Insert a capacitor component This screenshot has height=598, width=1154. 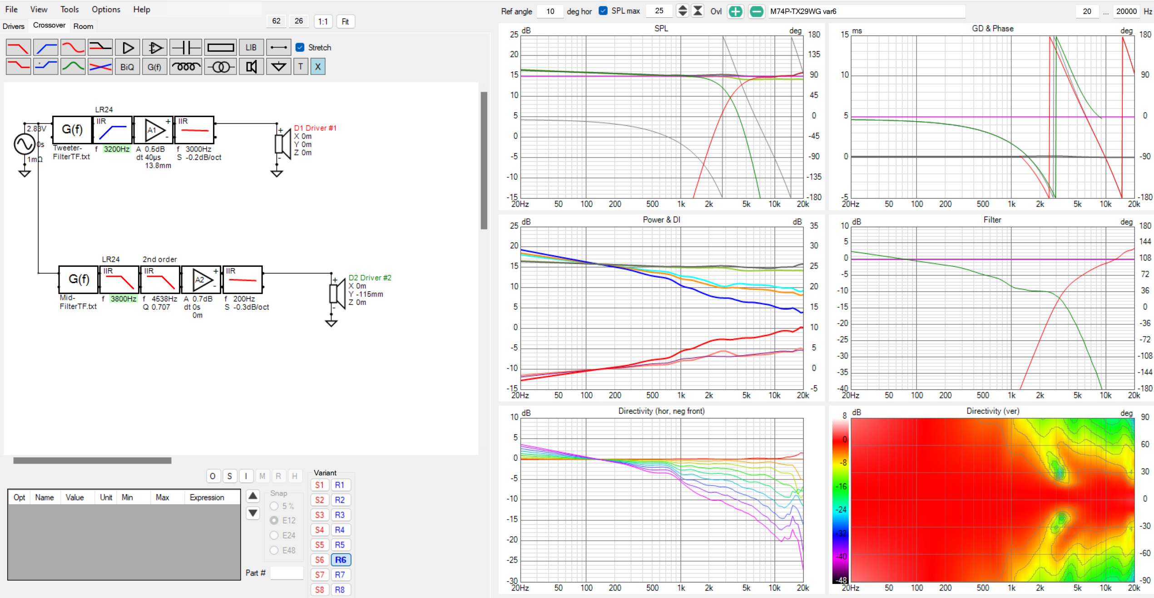(186, 47)
